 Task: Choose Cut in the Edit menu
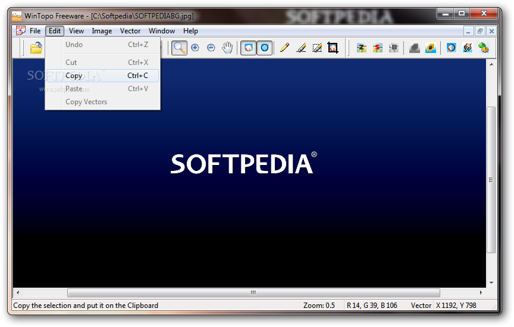point(102,63)
